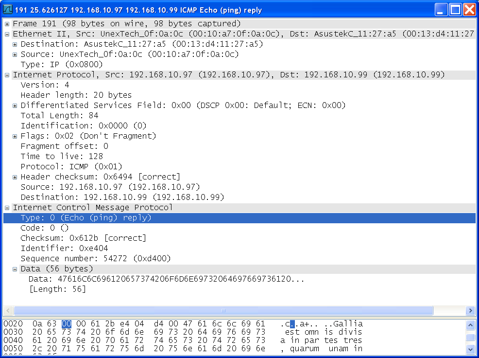Viewport: 479px width, 358px height.
Task: Expand the Header checksum node
Action: pyautogui.click(x=15, y=177)
